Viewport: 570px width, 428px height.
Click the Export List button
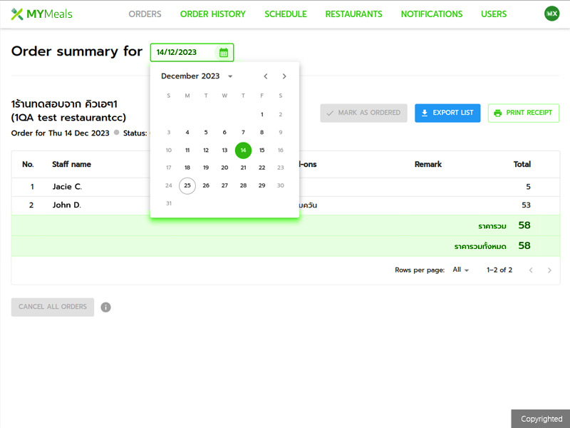447,113
